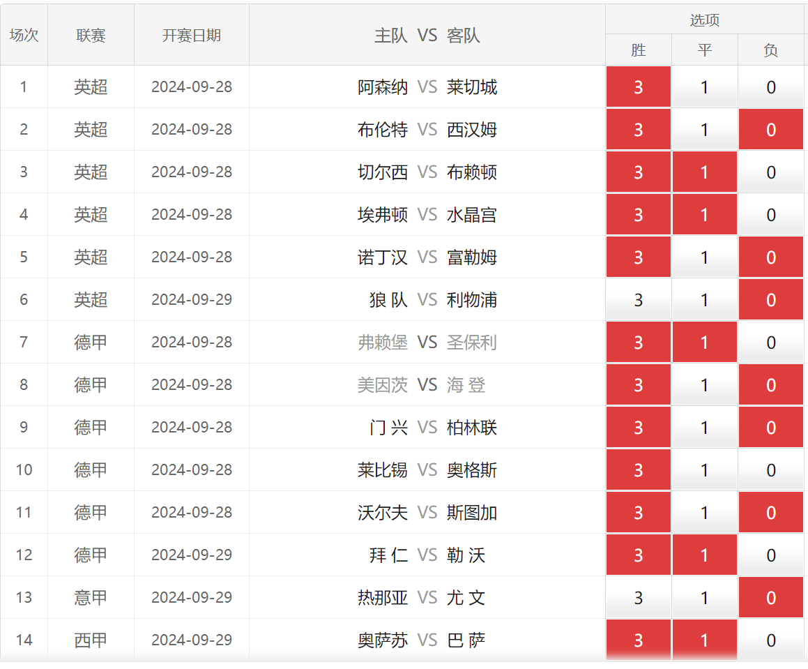The image size is (808, 669).
Task: Toggle draw option 1 for 热那亚 VS 尤文
Action: coord(704,597)
